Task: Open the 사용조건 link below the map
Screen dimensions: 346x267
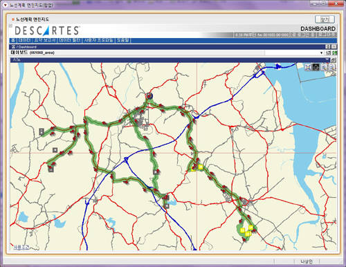Action: pyautogui.click(x=21, y=247)
